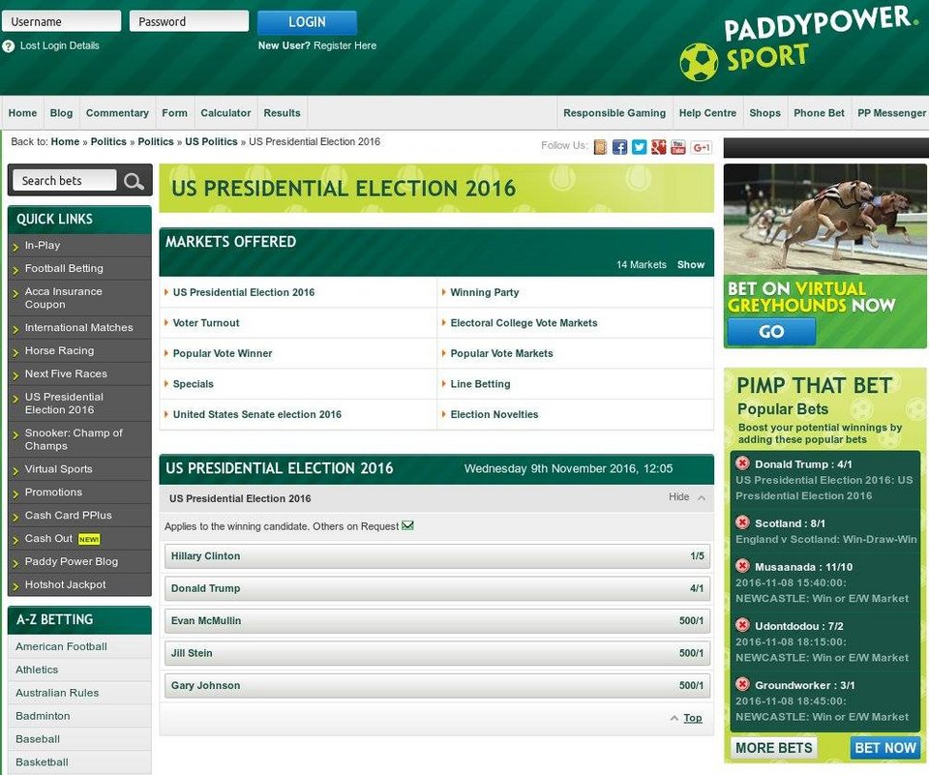Remove Groundworker 3/1 from popular bets
929x775 pixels.
pos(742,684)
